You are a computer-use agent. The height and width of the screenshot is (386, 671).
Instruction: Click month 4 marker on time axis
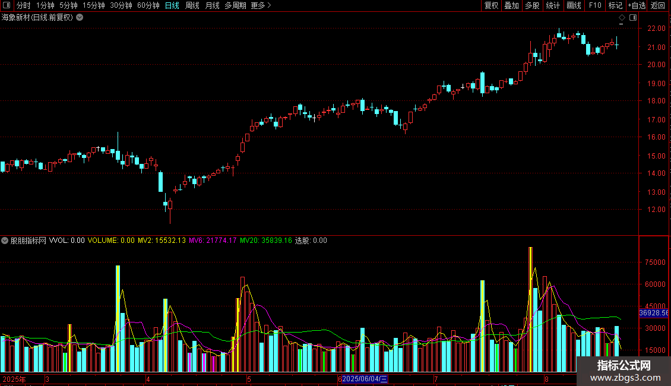[x=148, y=379]
